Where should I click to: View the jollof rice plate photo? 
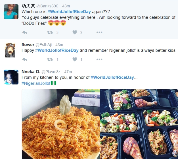pyautogui.click(x=60, y=124)
